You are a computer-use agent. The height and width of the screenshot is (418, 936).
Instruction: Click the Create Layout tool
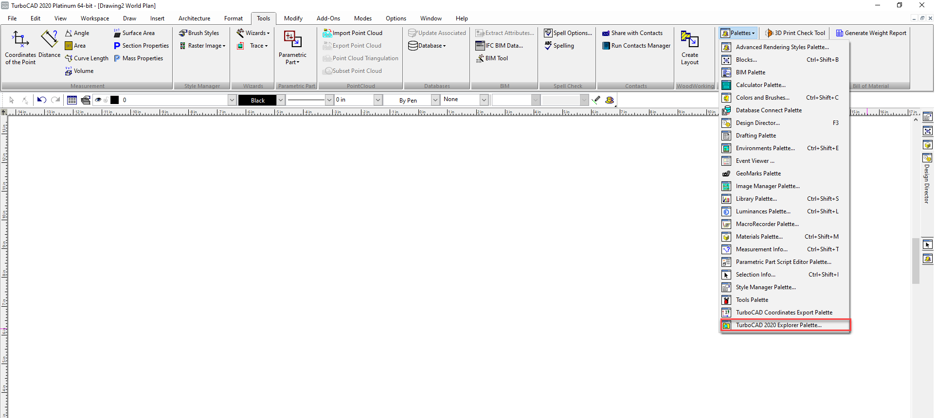[690, 48]
